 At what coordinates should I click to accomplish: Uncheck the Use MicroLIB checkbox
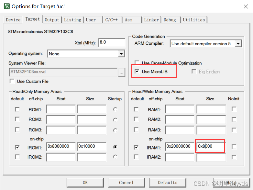tap(137, 71)
